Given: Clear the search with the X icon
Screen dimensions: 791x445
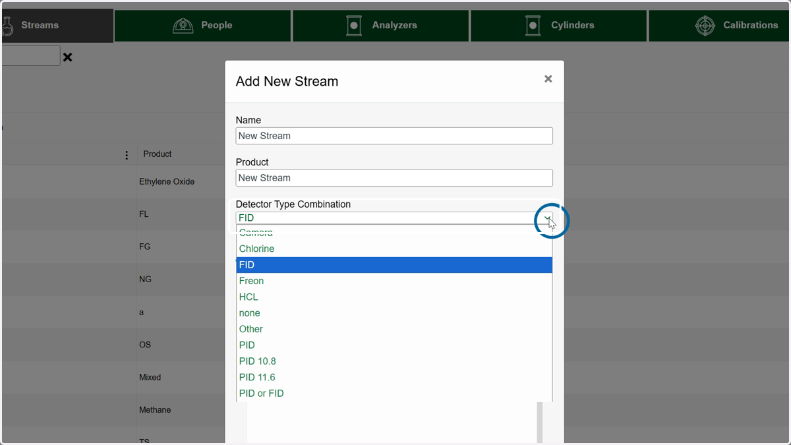Looking at the screenshot, I should (x=67, y=57).
